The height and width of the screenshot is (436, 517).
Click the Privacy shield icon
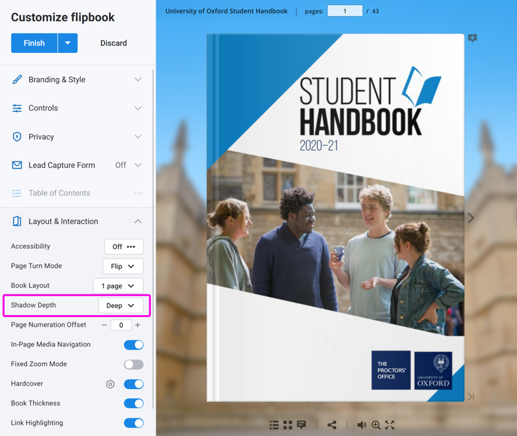(17, 136)
